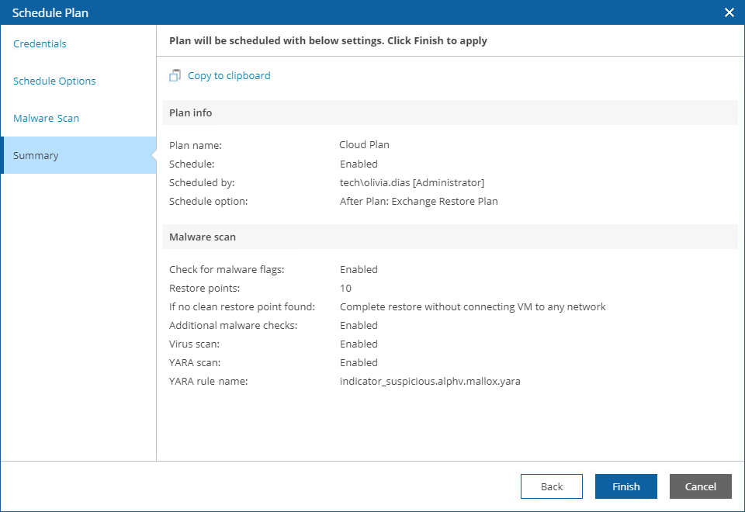745x512 pixels.
Task: Click the Virus scan Enabled value
Action: [359, 344]
